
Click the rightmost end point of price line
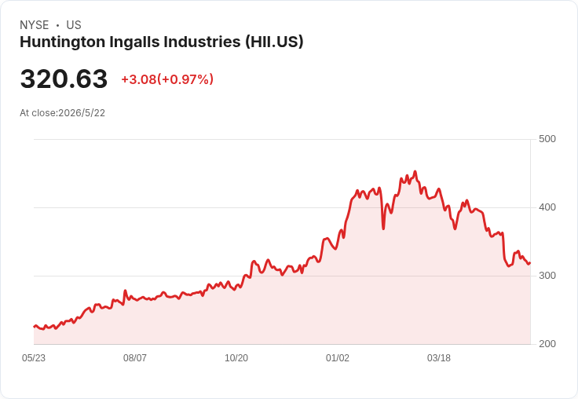pyautogui.click(x=530, y=263)
